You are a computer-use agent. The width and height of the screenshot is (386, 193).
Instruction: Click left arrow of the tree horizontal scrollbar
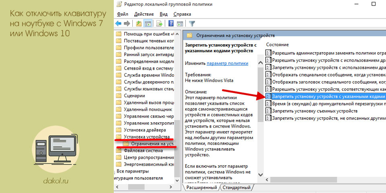click(x=117, y=187)
